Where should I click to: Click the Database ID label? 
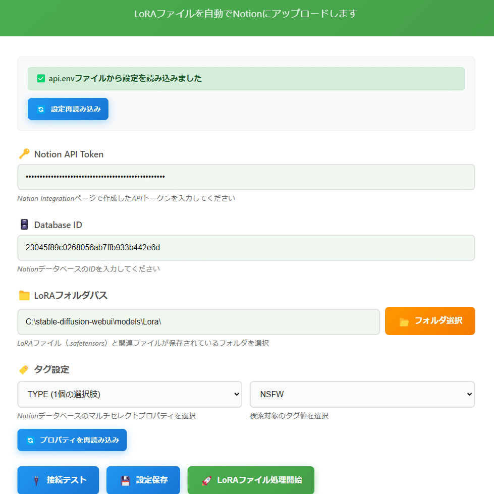coord(58,225)
